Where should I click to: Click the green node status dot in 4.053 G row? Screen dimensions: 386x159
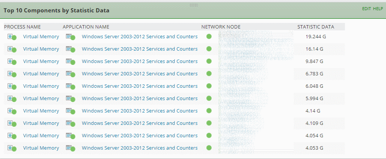[x=209, y=148]
